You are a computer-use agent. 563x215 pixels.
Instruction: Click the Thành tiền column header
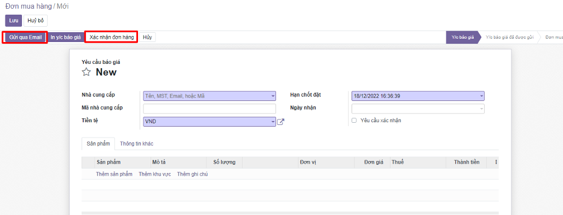(x=466, y=163)
